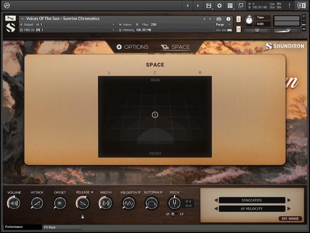The width and height of the screenshot is (310, 233).
Task: Click the Width stereo knob
Action: (x=105, y=204)
